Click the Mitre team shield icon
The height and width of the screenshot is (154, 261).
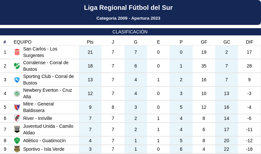(x=17, y=107)
